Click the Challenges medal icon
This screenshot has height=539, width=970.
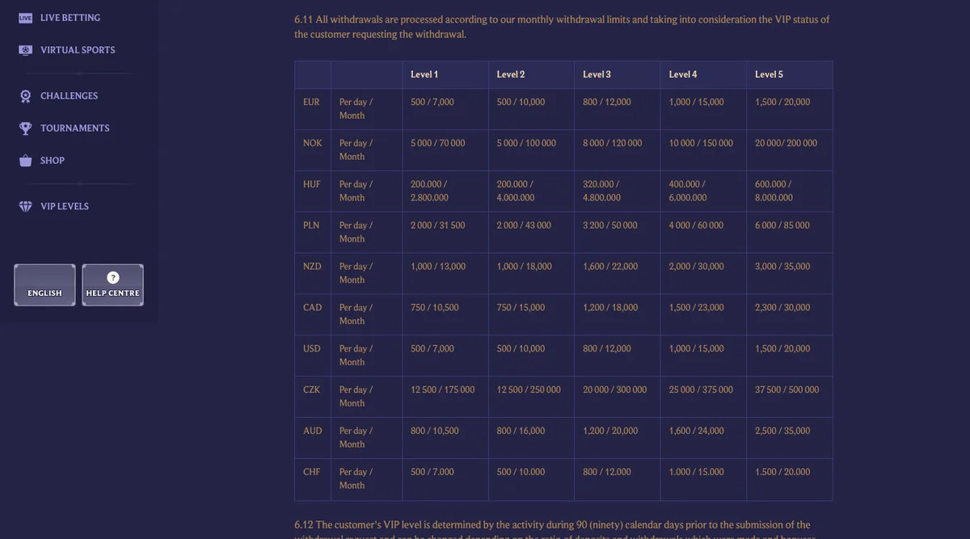click(26, 96)
